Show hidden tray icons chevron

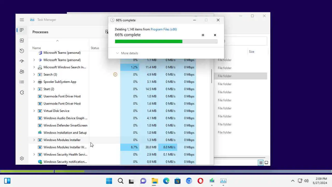293,181
